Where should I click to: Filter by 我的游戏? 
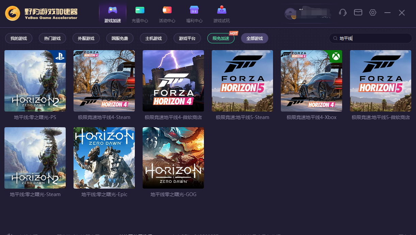coord(19,39)
